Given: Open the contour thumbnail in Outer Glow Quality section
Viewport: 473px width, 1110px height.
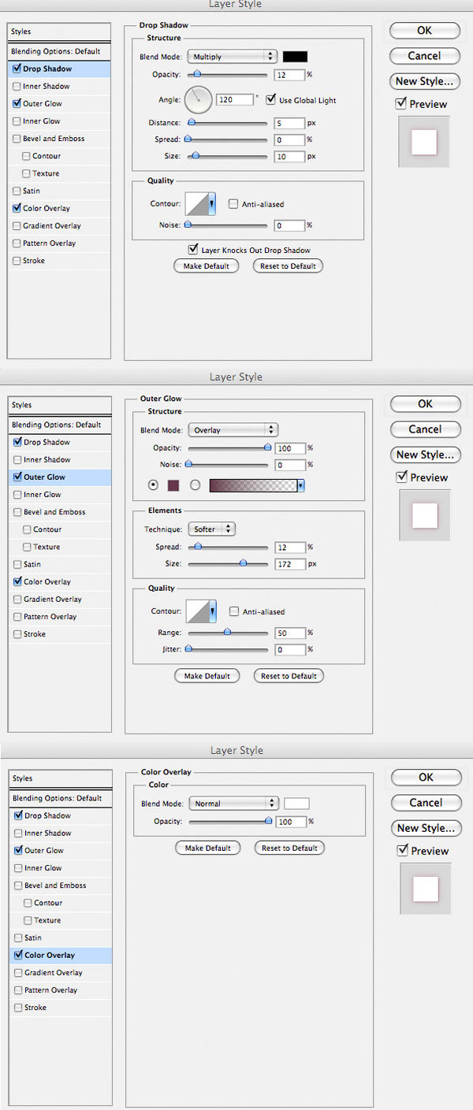Looking at the screenshot, I should click(197, 612).
